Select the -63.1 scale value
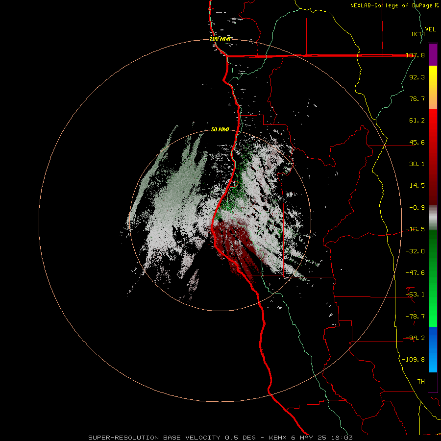Viewport: 441px width, 441px height. coord(415,294)
